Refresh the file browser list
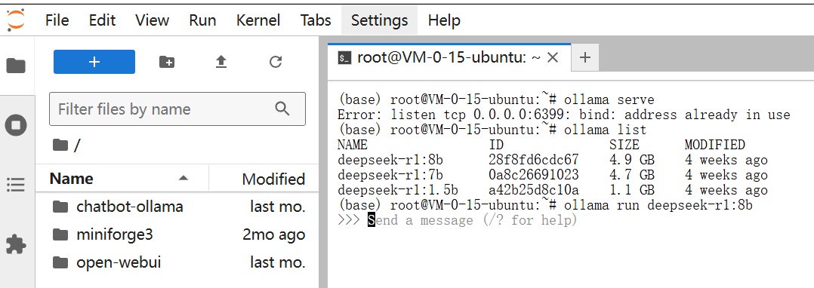 276,62
